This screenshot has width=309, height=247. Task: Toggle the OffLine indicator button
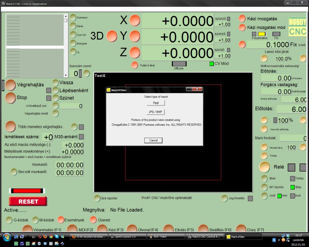179,64
